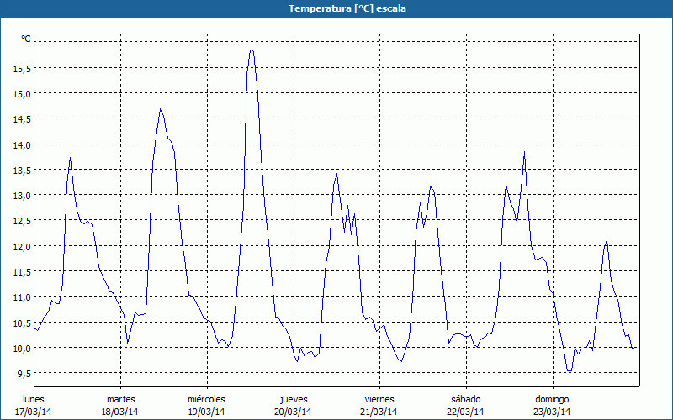673x420 pixels.
Task: Click the miércoles 19/03/14 date label
Action: coord(206,405)
